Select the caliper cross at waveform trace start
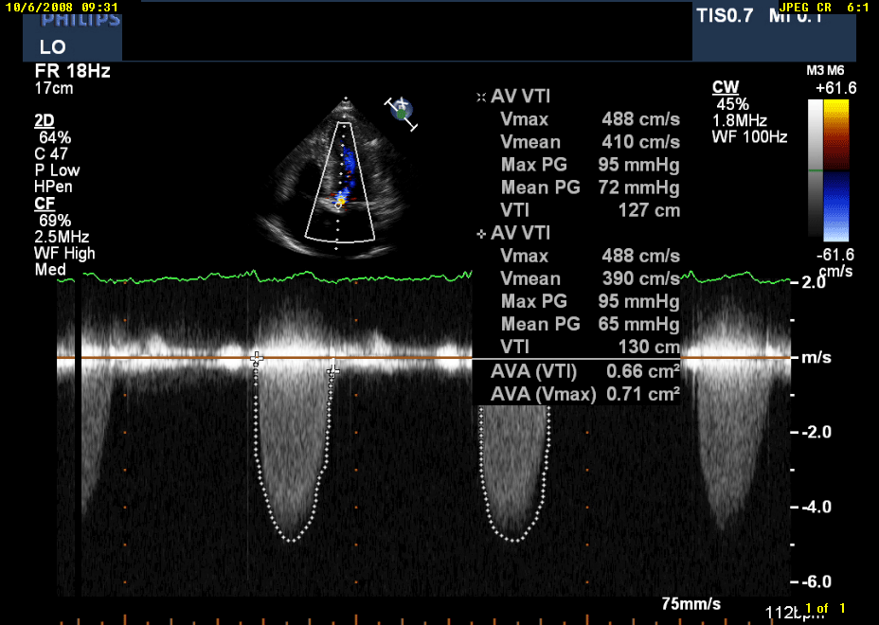The width and height of the screenshot is (879, 625). [256, 359]
